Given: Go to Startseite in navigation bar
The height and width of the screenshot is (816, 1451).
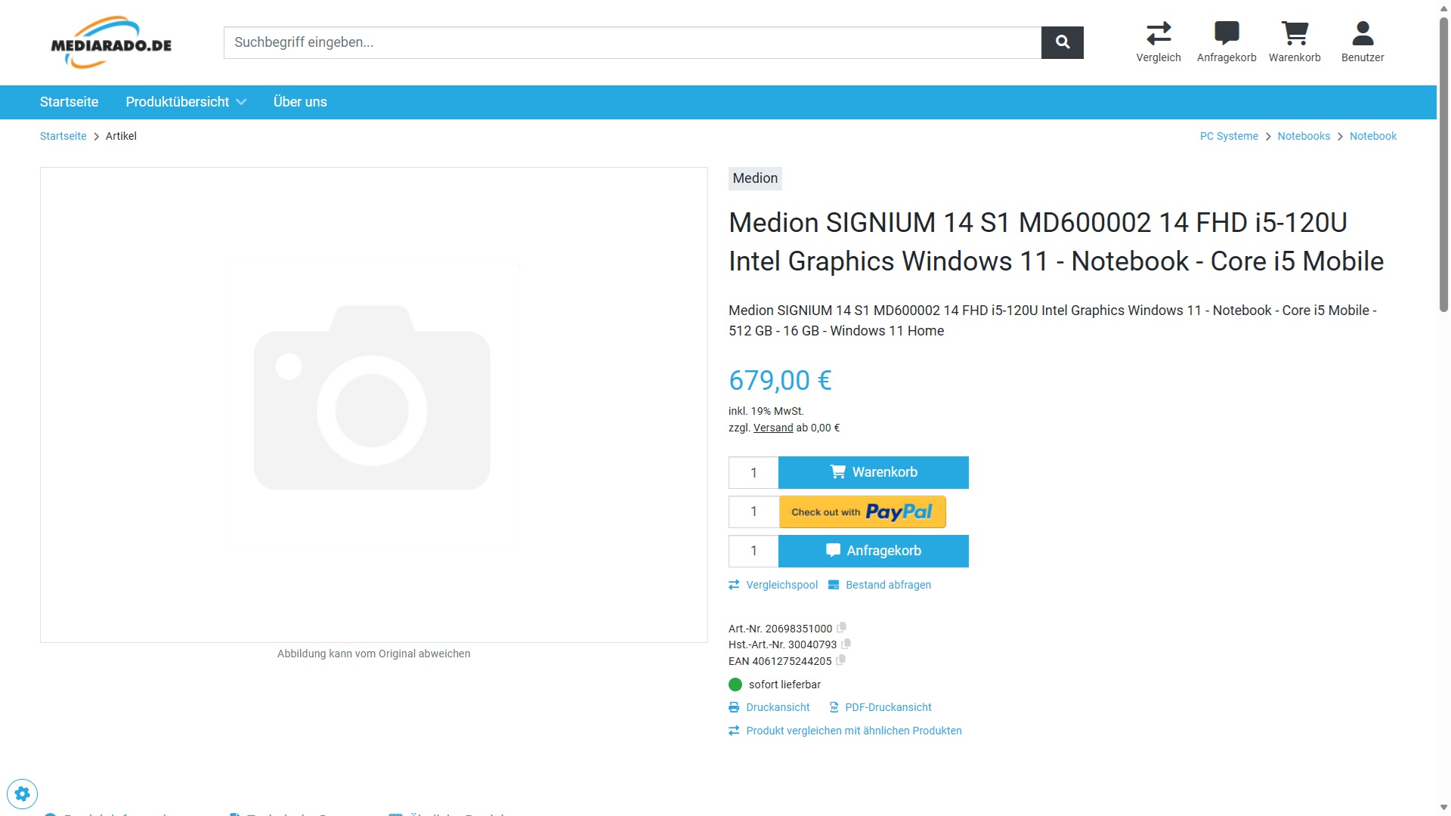Looking at the screenshot, I should point(69,102).
